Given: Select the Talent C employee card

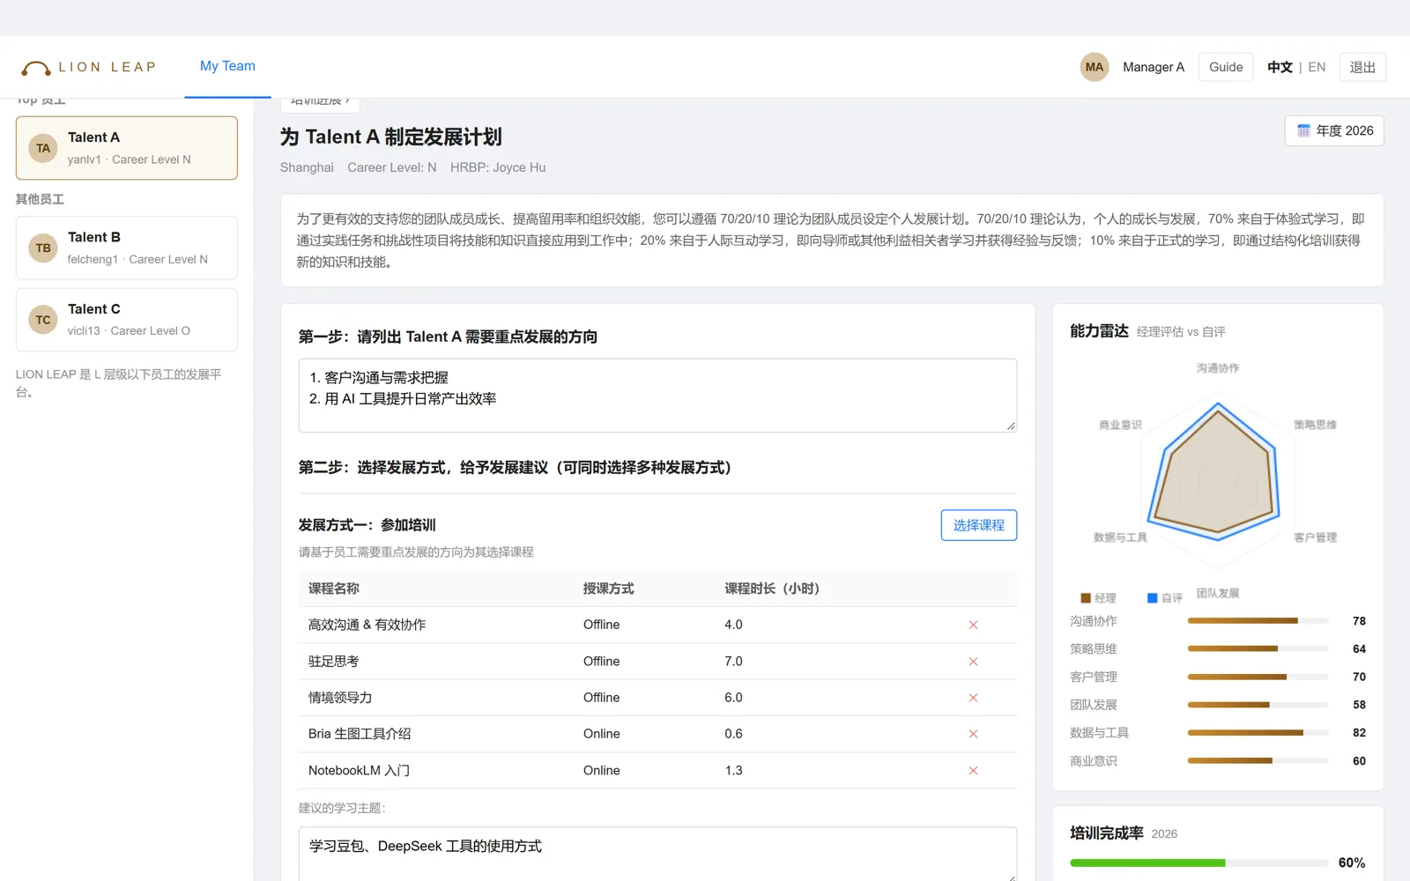Looking at the screenshot, I should click(x=127, y=320).
